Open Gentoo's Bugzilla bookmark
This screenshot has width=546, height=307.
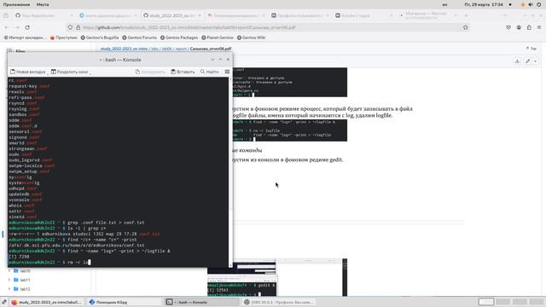pos(100,38)
